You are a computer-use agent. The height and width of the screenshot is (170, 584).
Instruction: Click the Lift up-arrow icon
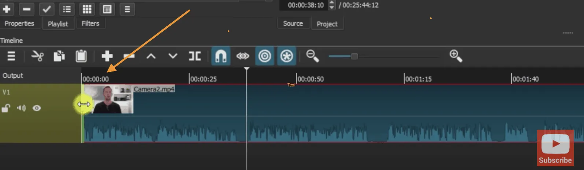[x=151, y=56]
